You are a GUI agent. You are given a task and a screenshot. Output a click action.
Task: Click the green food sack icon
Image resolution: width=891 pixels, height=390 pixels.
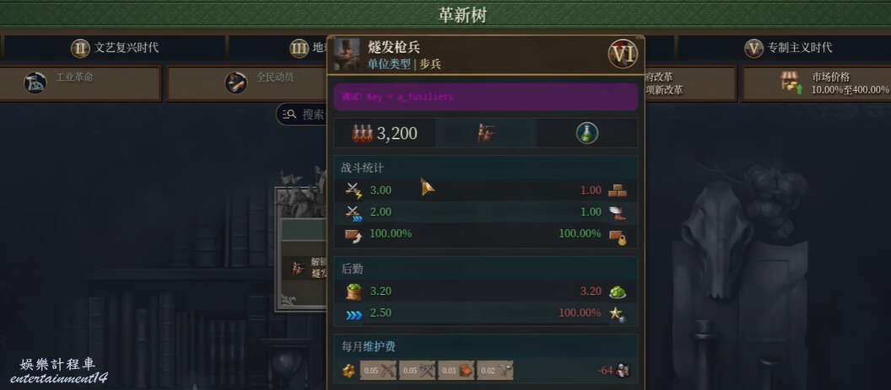(x=354, y=291)
